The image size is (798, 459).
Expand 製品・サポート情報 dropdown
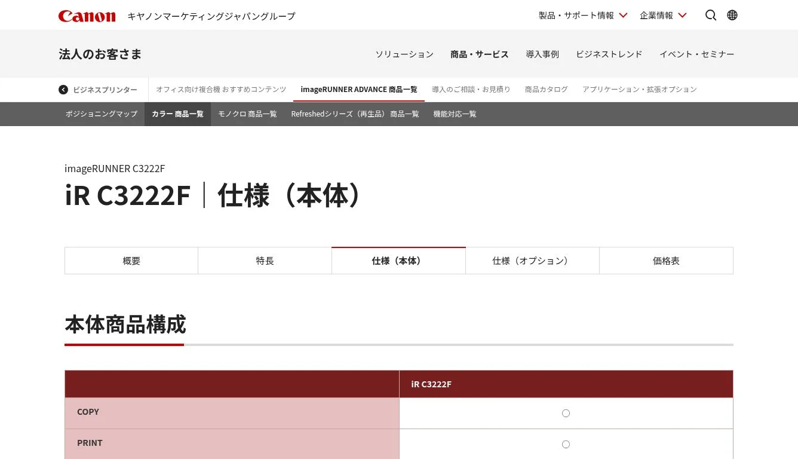583,16
